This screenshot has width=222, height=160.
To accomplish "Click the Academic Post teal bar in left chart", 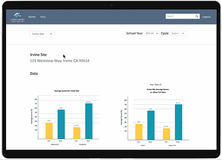I will point(89,121).
